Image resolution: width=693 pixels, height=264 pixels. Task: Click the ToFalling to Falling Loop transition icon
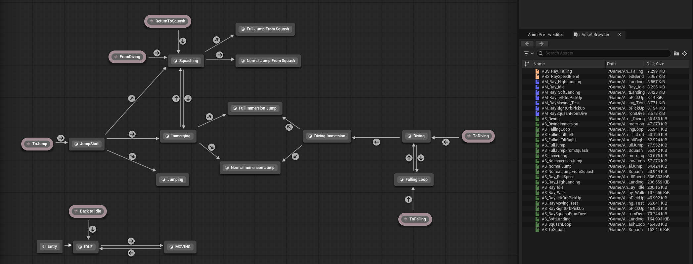pyautogui.click(x=409, y=199)
